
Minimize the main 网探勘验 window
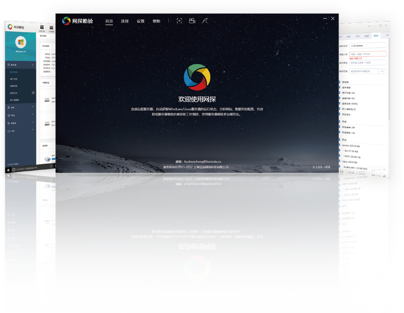pyautogui.click(x=325, y=19)
